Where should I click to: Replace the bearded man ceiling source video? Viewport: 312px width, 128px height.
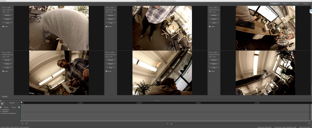7,64
